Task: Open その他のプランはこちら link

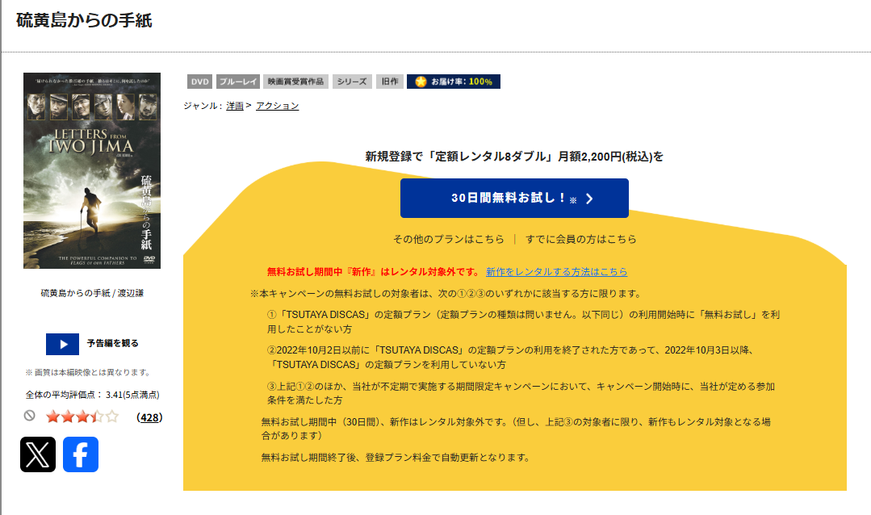Action: 448,239
